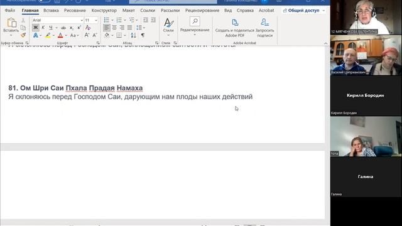Apply the yellow text highlight color
Image resolution: width=402 pixels, height=226 pixels.
click(x=48, y=35)
